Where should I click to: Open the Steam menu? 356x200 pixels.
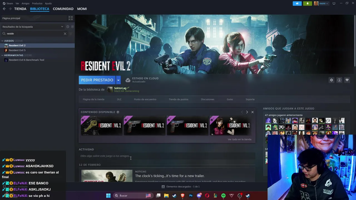click(x=8, y=3)
